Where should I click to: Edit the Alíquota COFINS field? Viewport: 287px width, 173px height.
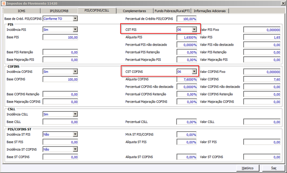(187, 79)
